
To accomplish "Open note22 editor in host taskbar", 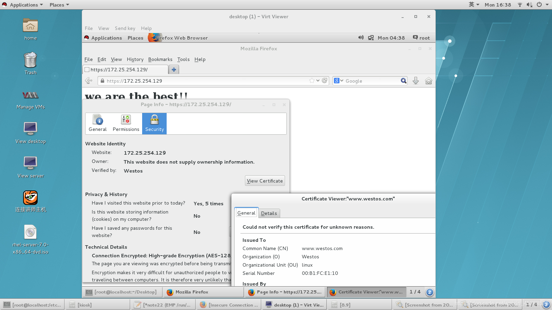I will [x=163, y=305].
